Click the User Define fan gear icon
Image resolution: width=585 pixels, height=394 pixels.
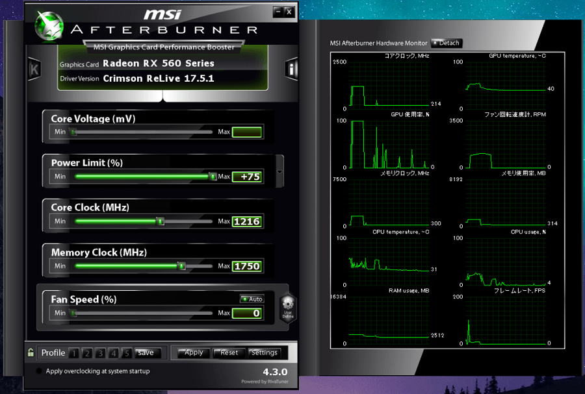[x=288, y=306]
